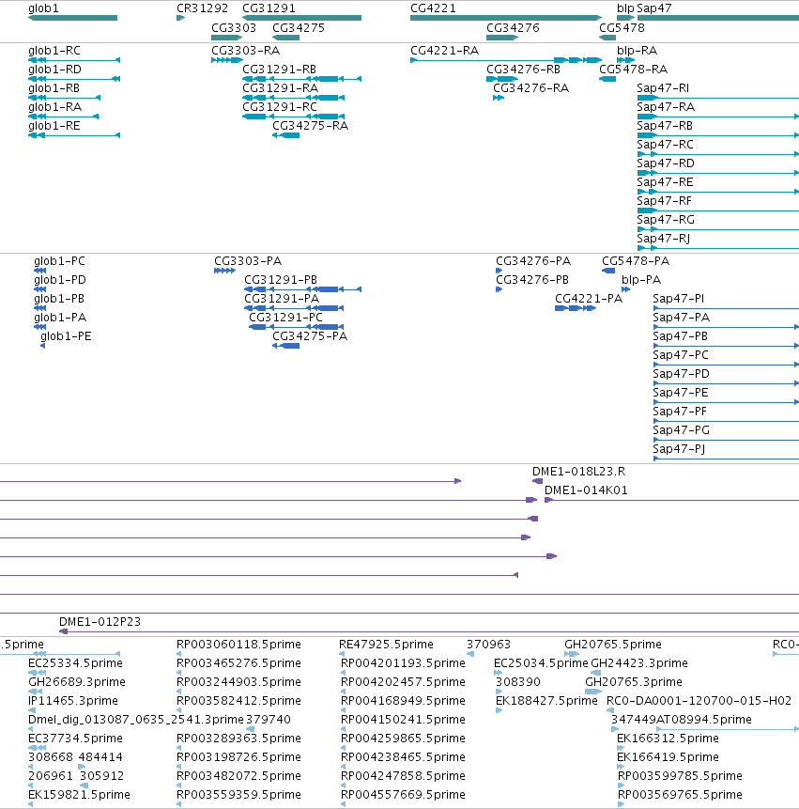
Task: Click the CG4221 gene label
Action: (x=433, y=8)
